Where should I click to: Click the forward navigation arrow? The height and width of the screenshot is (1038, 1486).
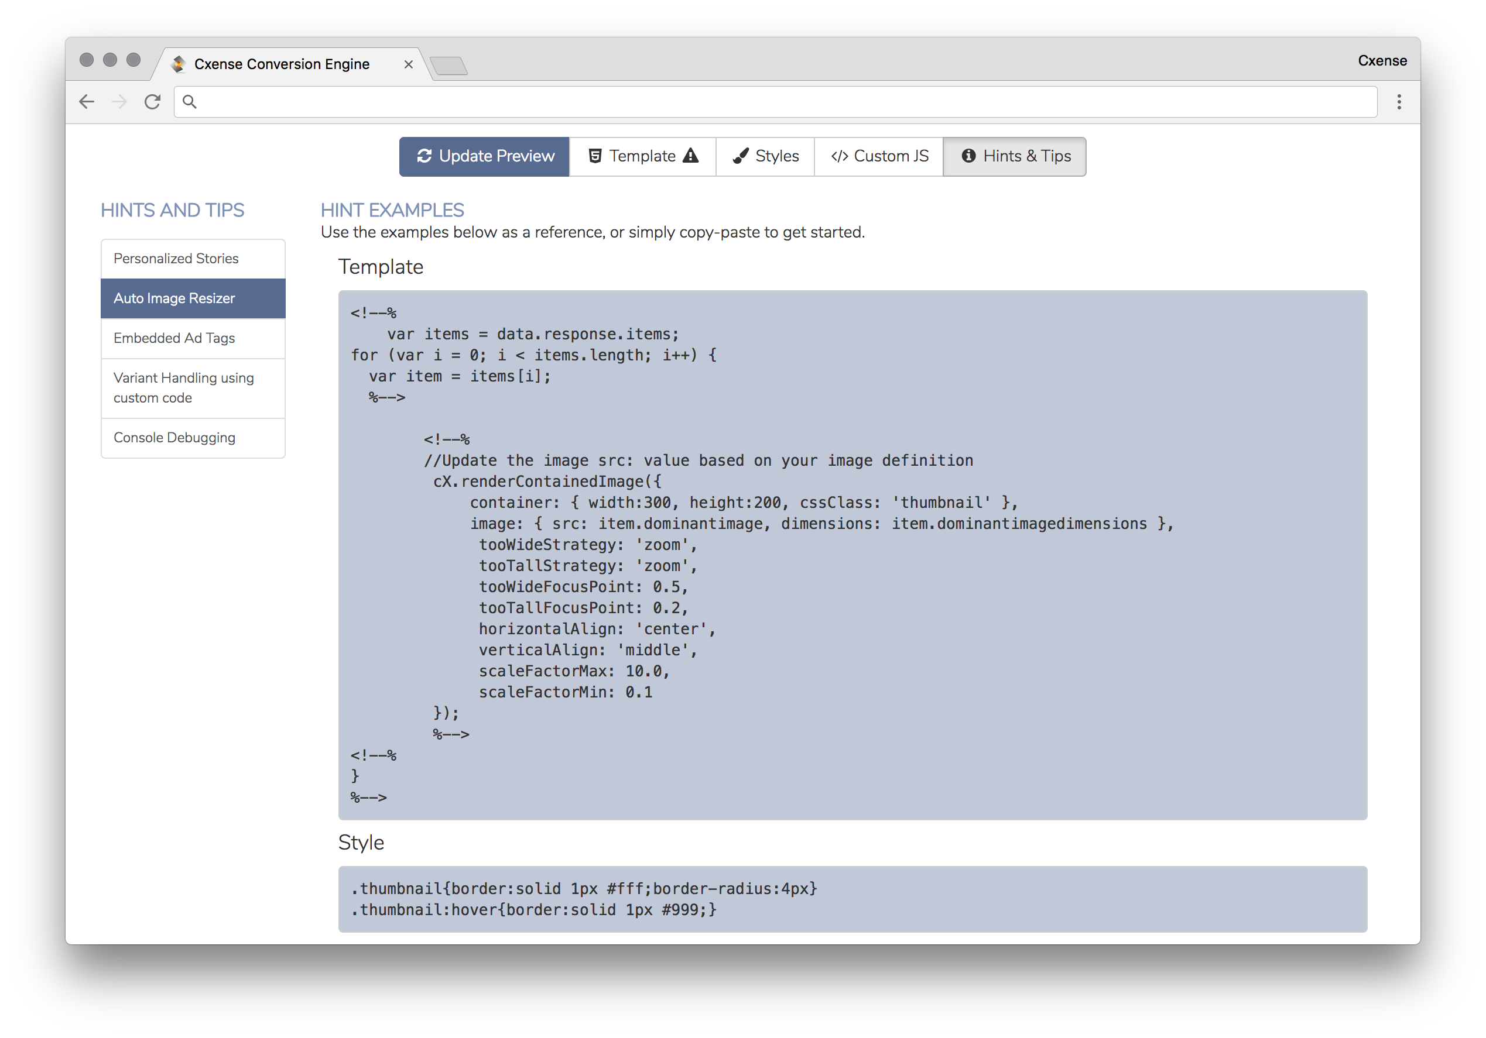pyautogui.click(x=119, y=102)
